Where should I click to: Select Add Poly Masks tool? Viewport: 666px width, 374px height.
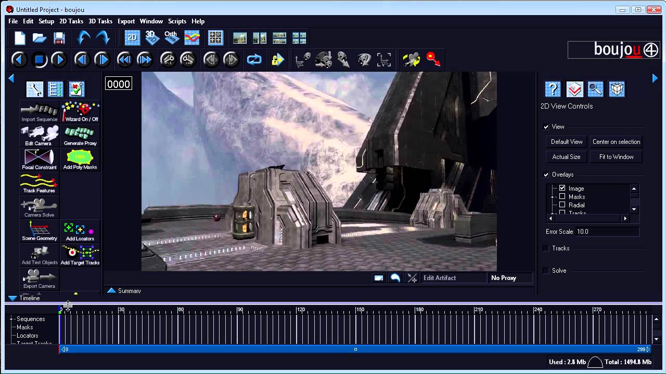(81, 161)
